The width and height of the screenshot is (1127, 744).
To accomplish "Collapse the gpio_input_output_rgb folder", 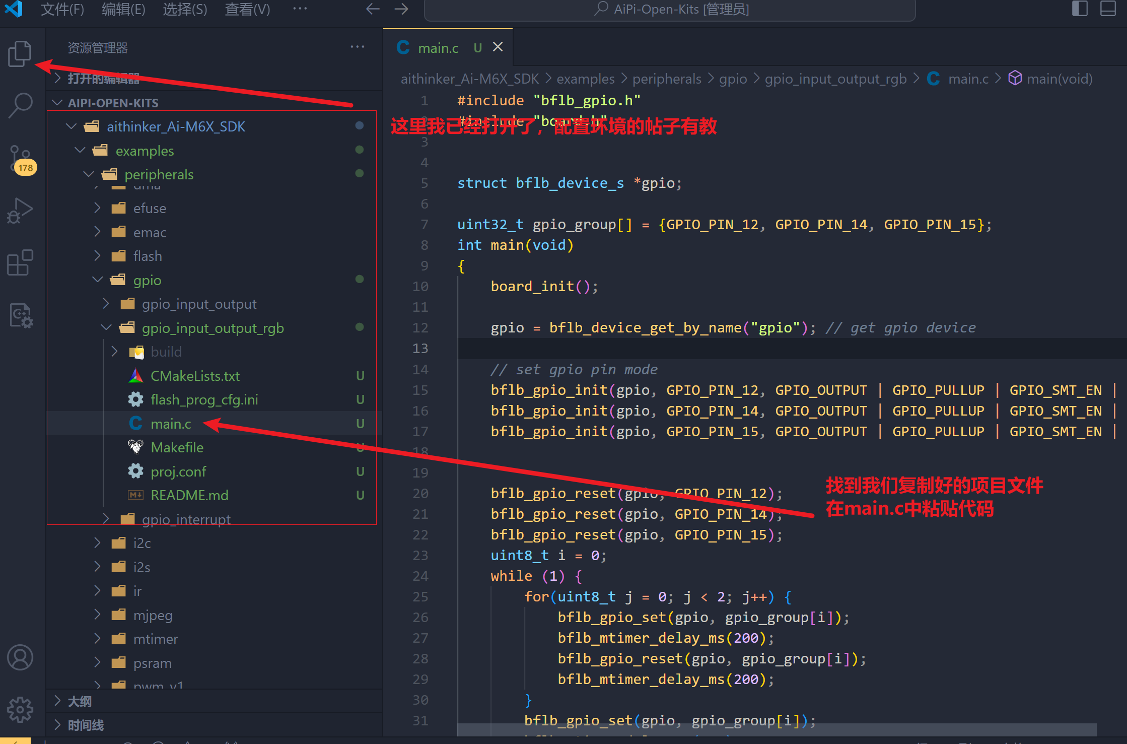I will [x=215, y=328].
